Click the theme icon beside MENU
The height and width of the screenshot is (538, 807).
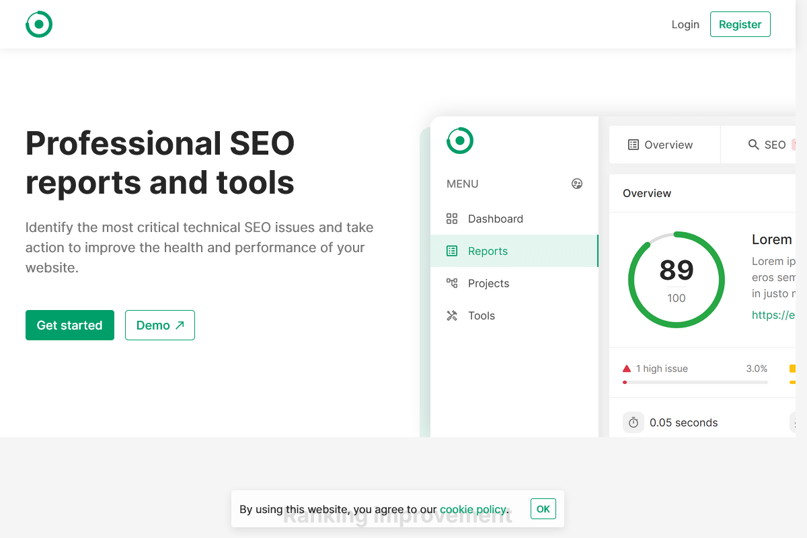[576, 184]
